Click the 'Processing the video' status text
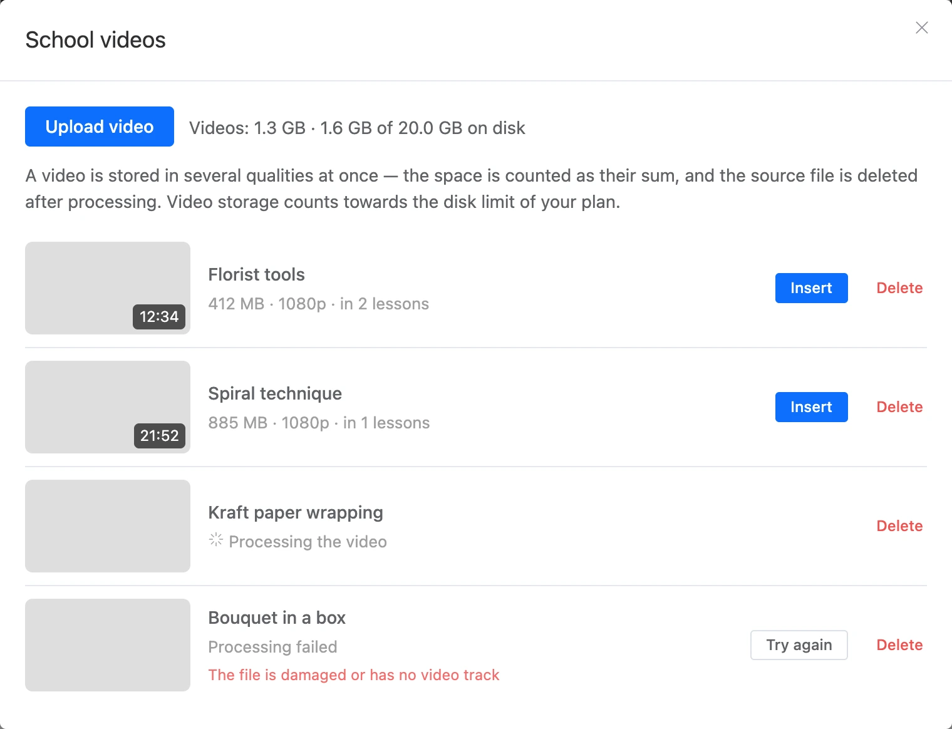 308,542
